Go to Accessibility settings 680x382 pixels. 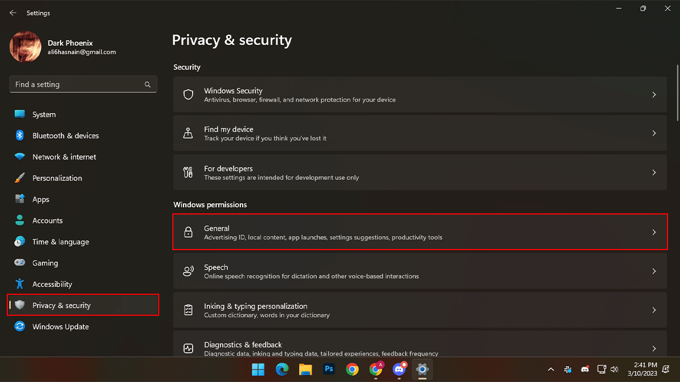pos(52,284)
